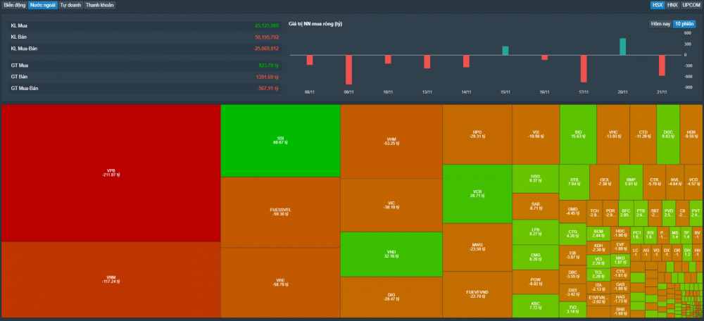Select the NKG treemap tile
The image size is (704, 321).
[620, 260]
